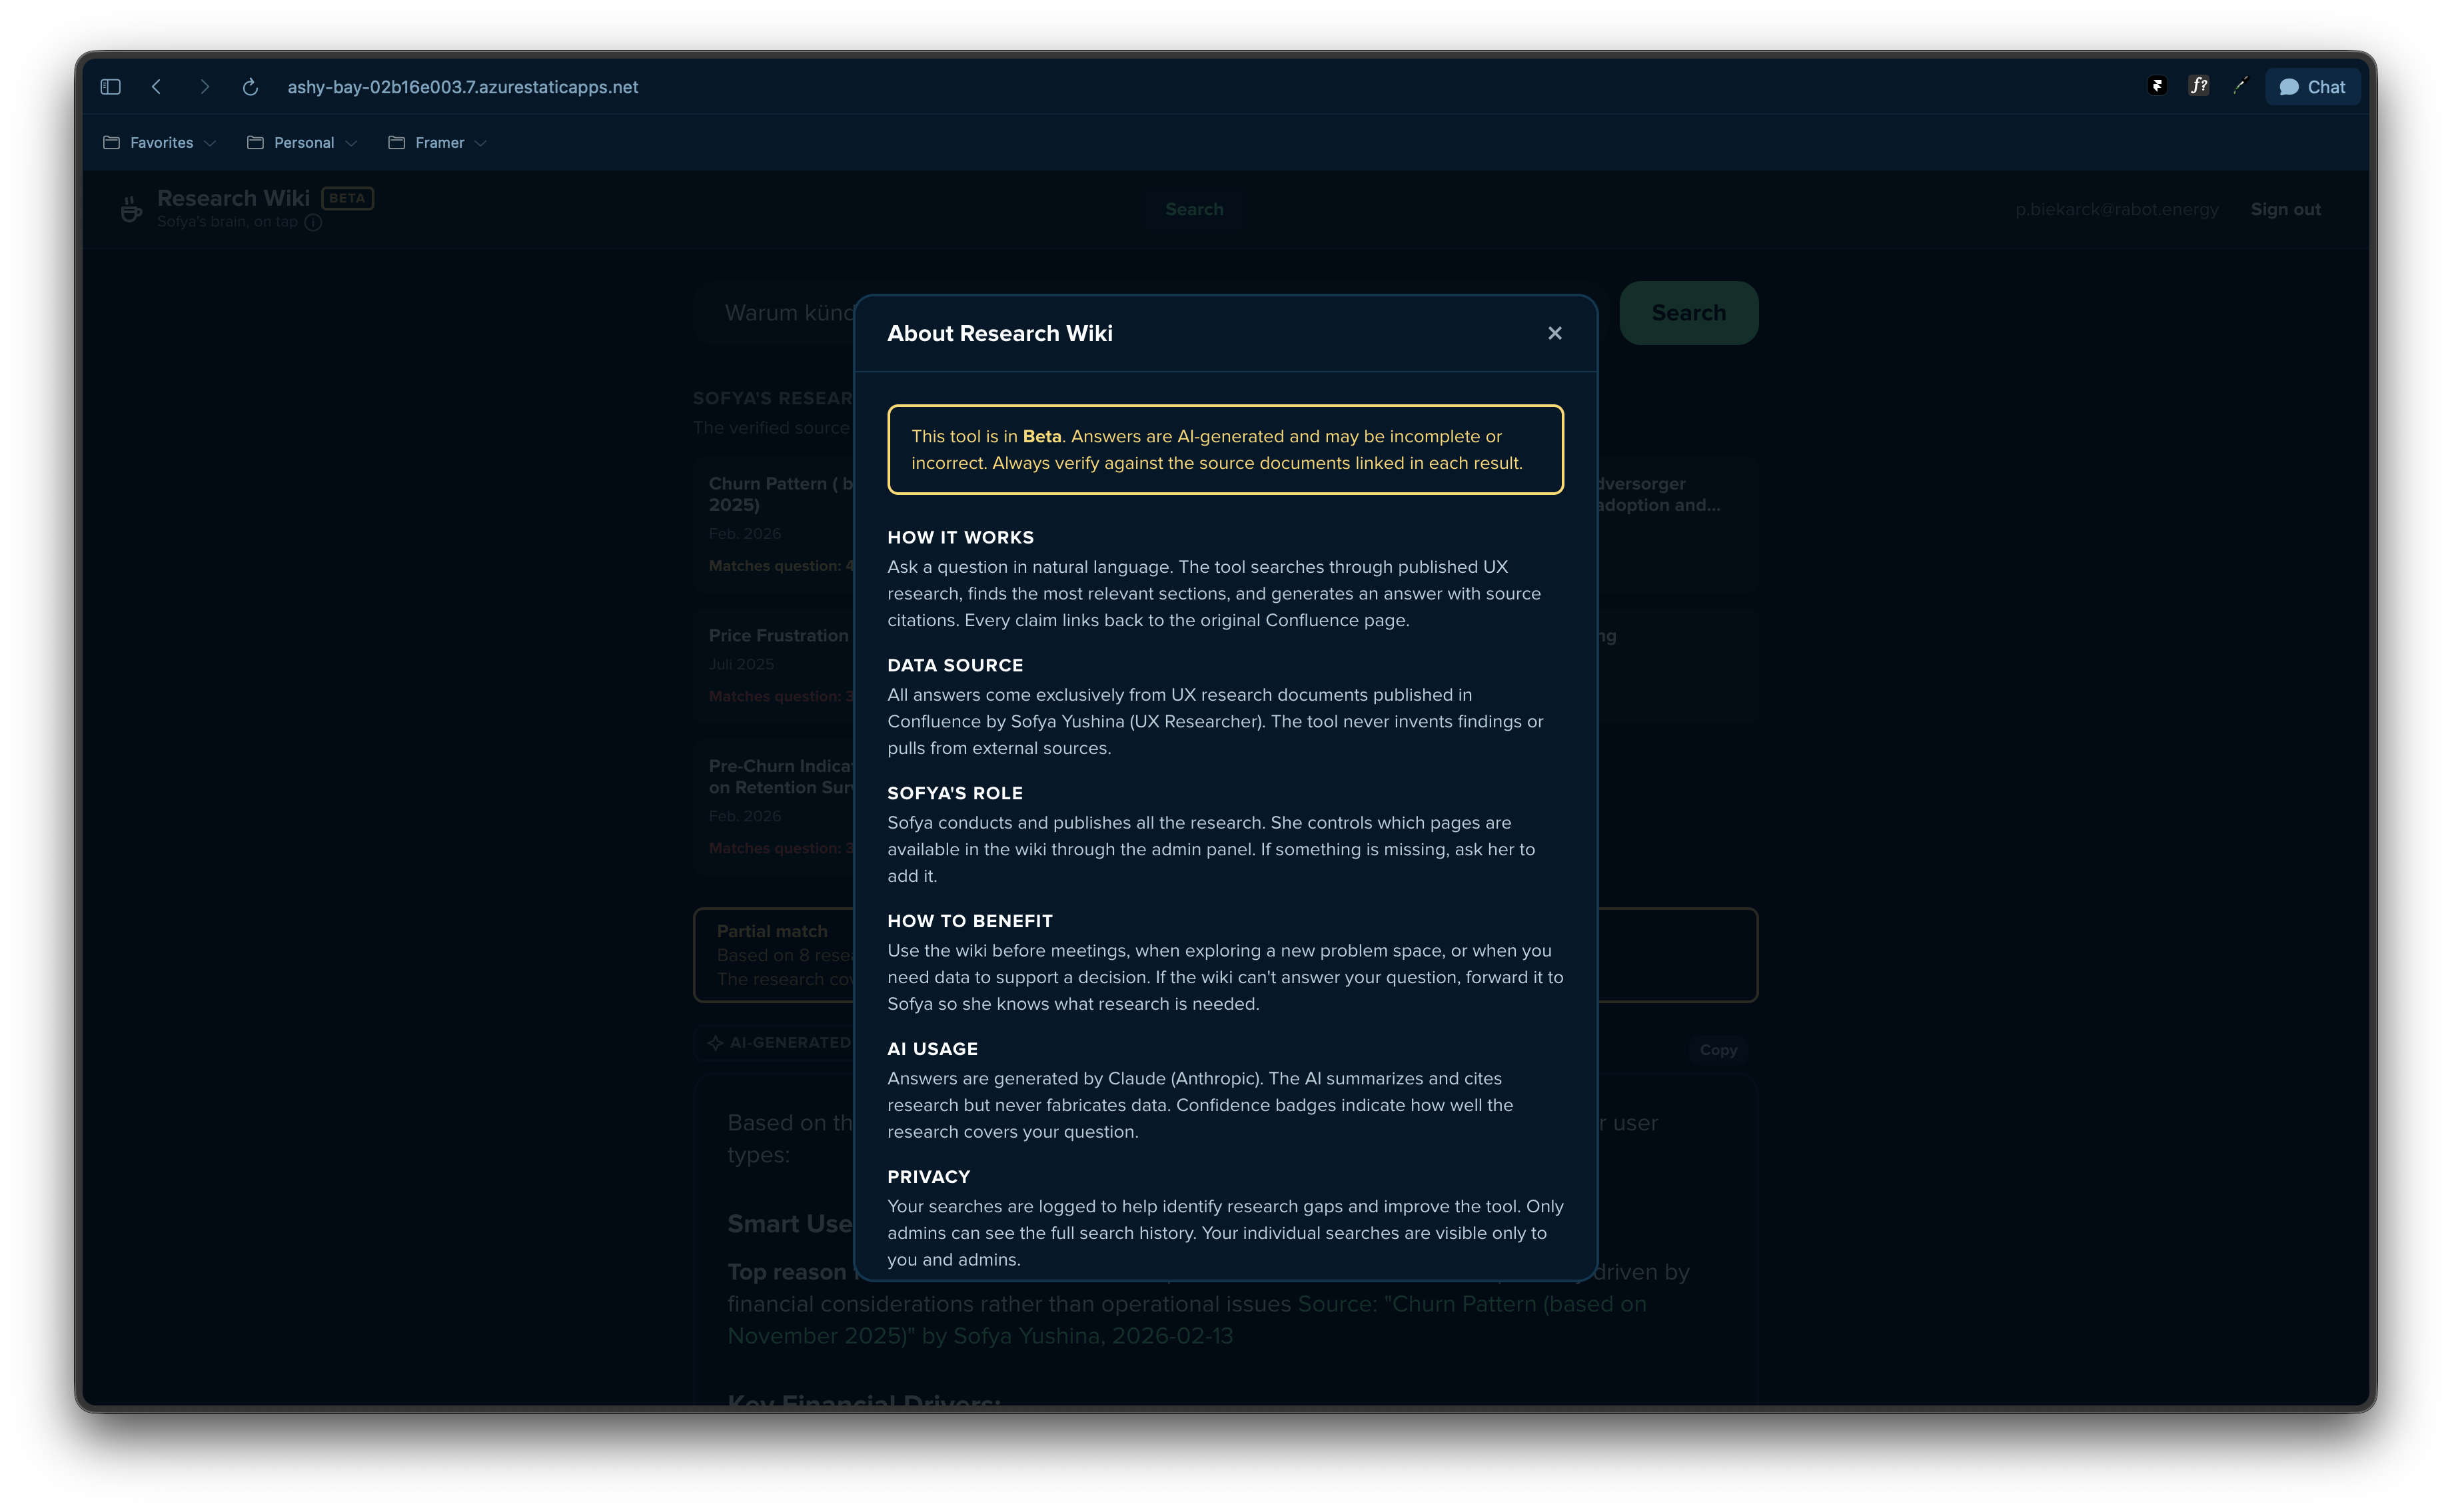
Task: Open the "f?" font-finder extension
Action: pyautogui.click(x=2198, y=86)
